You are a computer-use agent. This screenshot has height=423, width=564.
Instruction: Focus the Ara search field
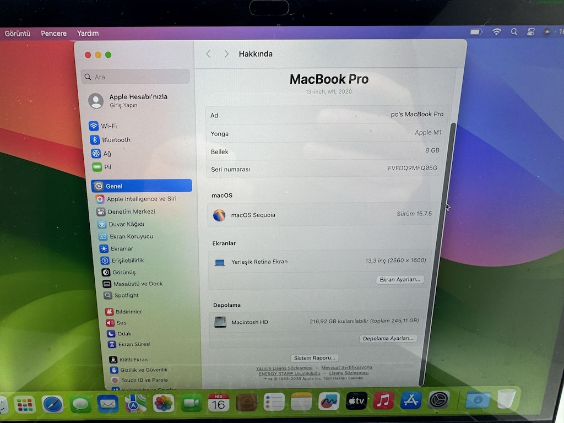click(x=135, y=77)
